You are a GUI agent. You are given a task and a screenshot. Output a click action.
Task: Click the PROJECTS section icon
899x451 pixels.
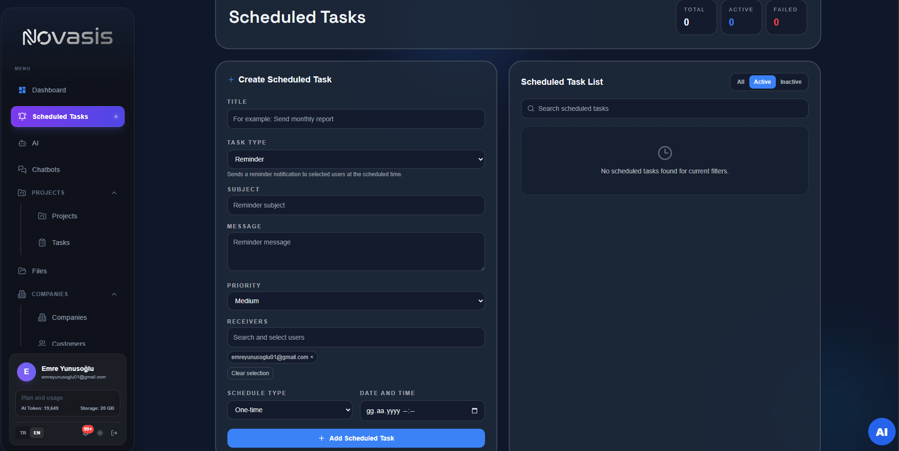(22, 193)
